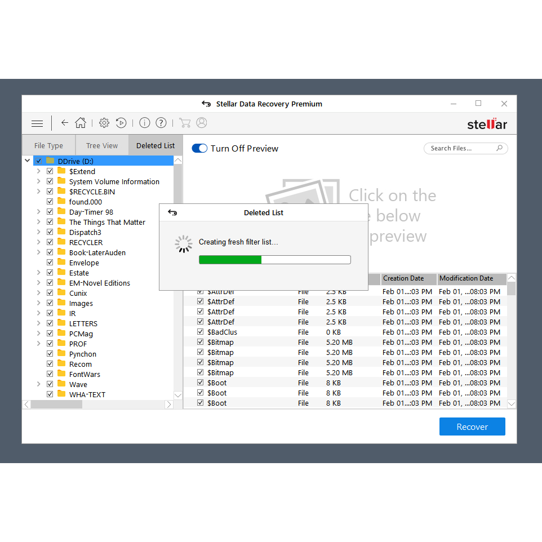Toggle the Turn Off Preview switch

pos(200,148)
